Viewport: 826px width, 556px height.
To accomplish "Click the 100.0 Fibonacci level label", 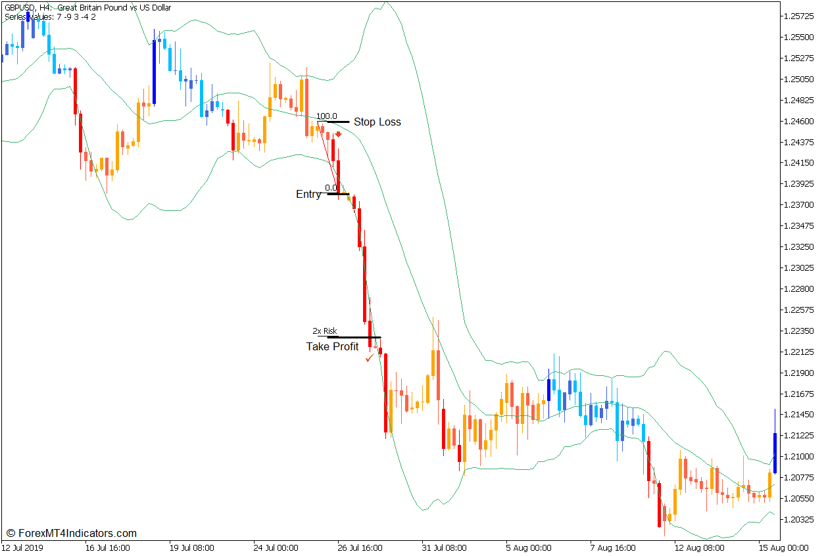I will click(326, 116).
